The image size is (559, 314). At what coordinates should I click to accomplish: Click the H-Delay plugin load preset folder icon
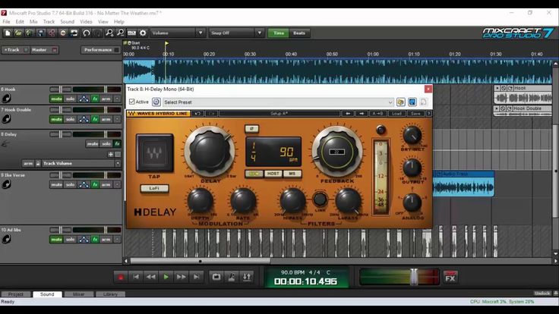[401, 102]
